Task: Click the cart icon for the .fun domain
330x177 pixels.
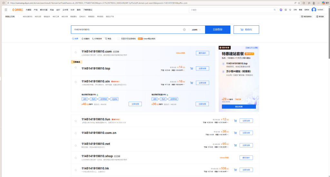Action: click(236, 121)
